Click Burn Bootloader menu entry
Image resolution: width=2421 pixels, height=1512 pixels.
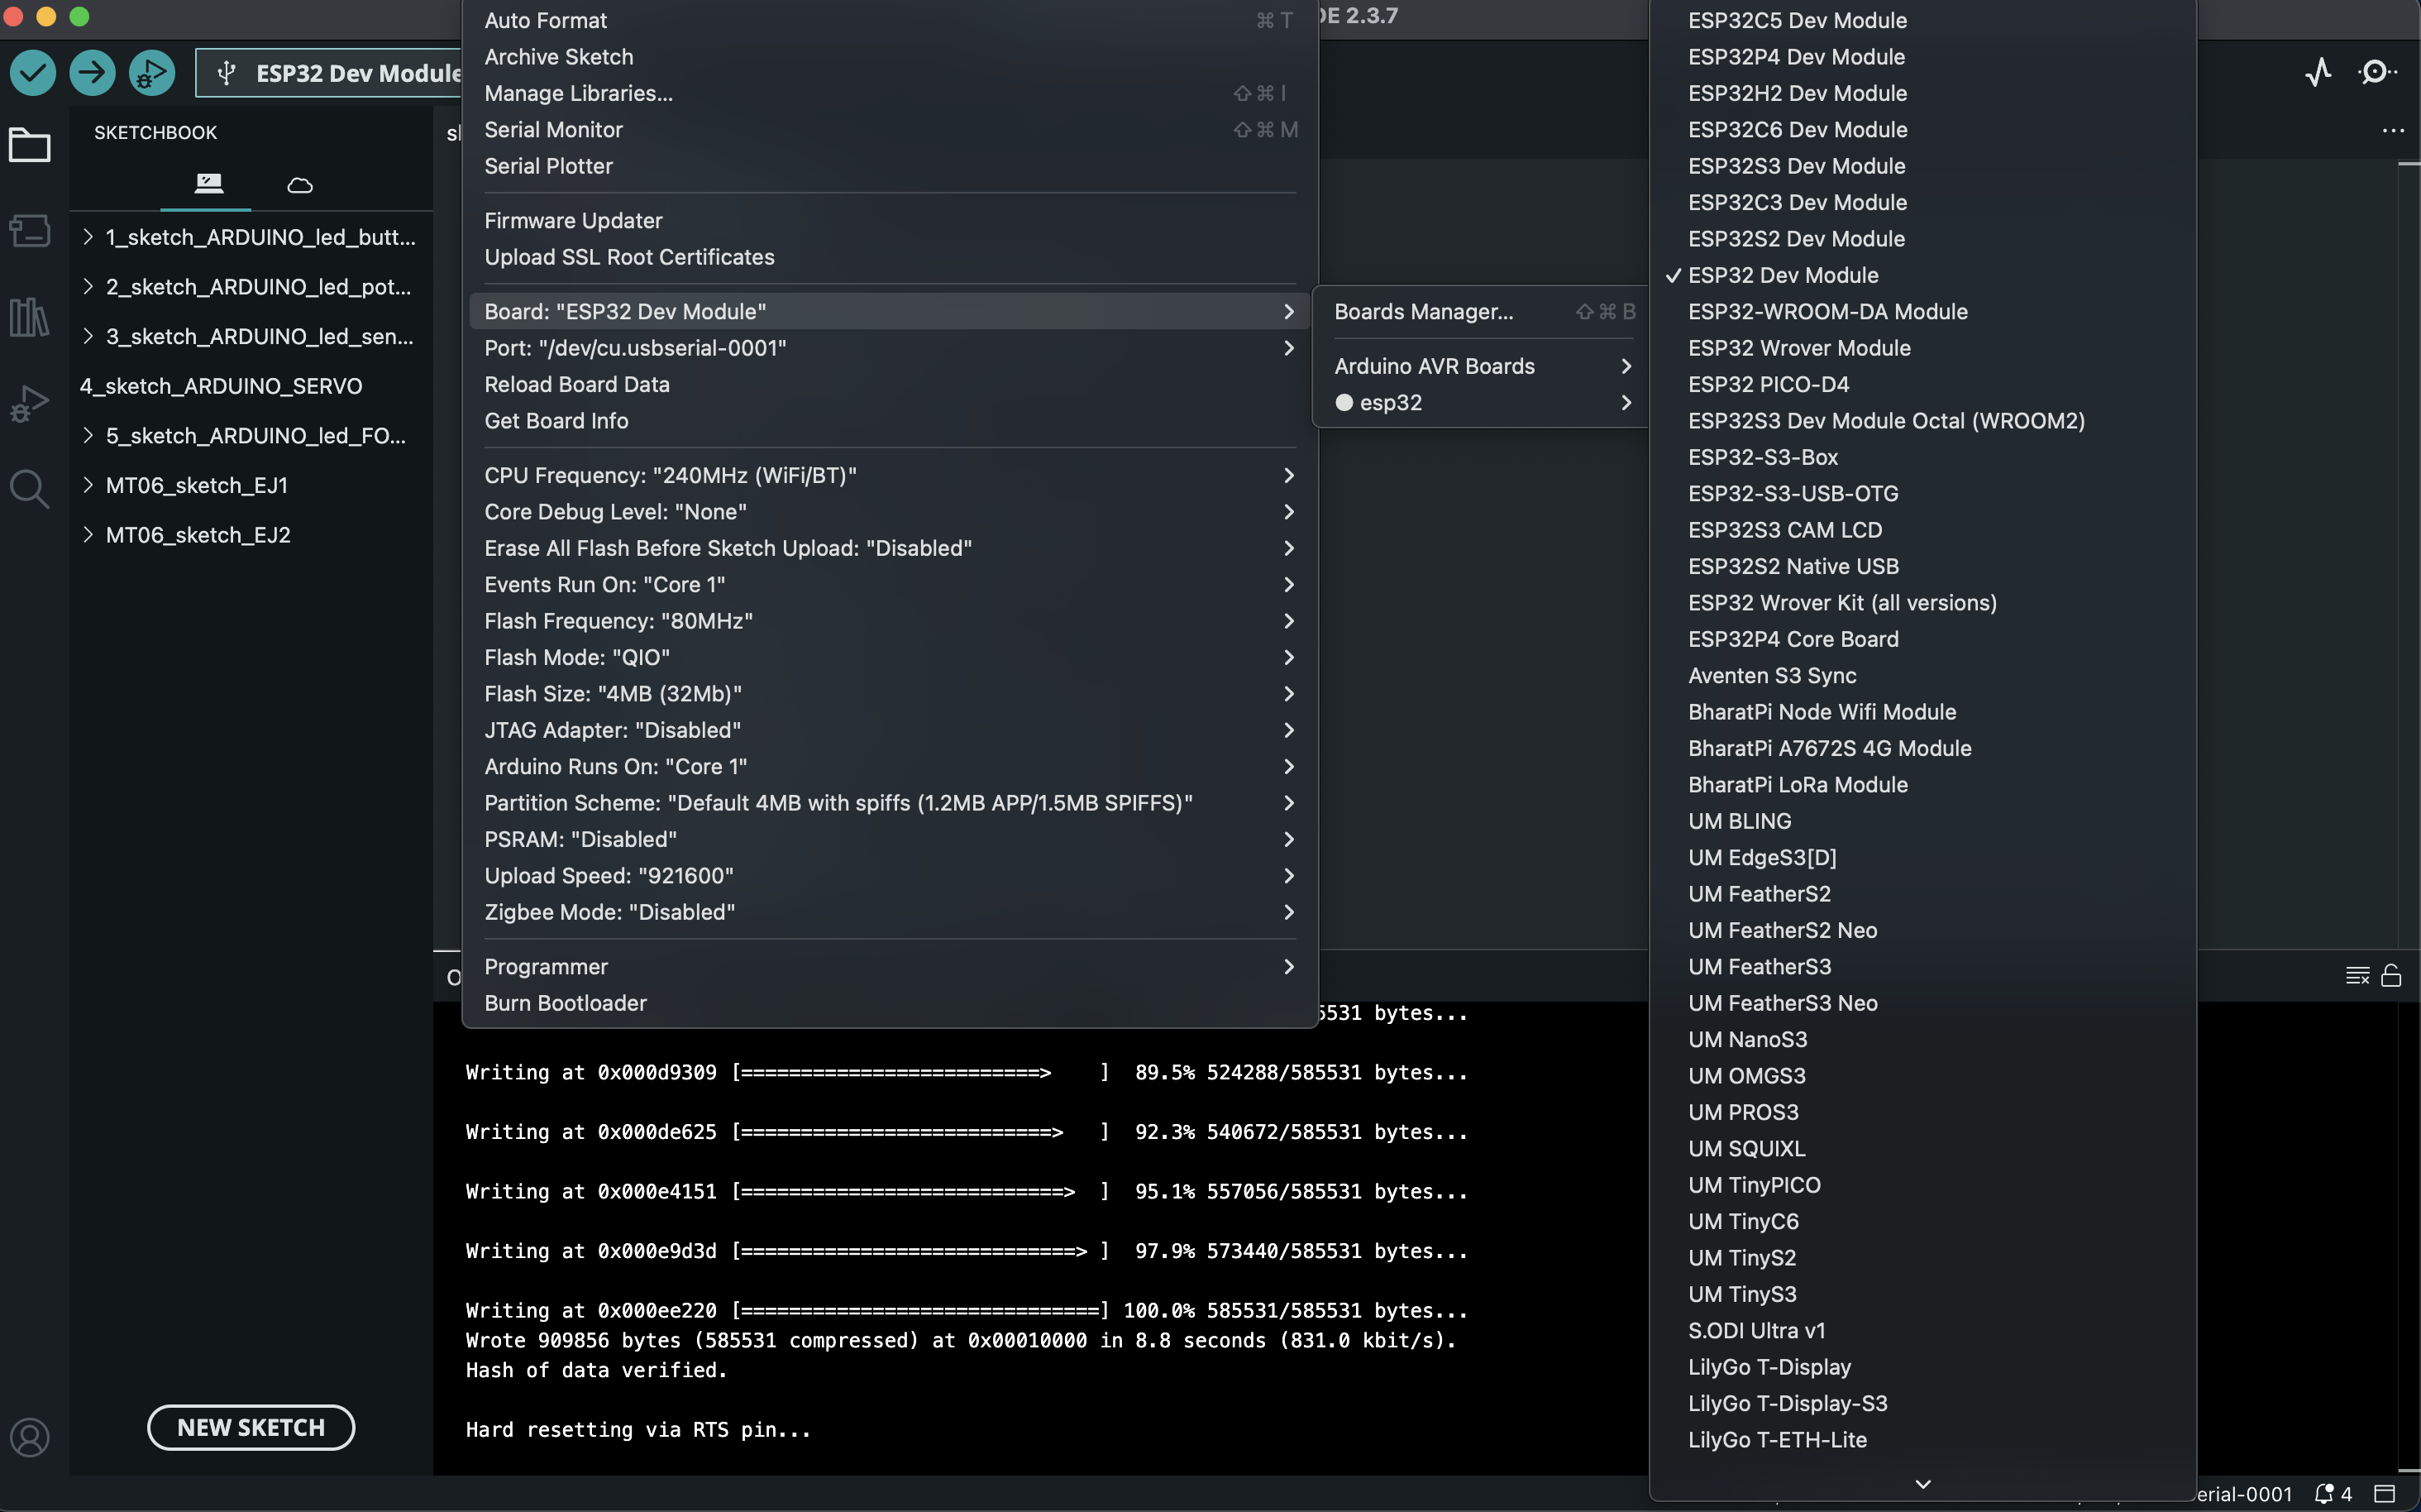[x=565, y=1003]
